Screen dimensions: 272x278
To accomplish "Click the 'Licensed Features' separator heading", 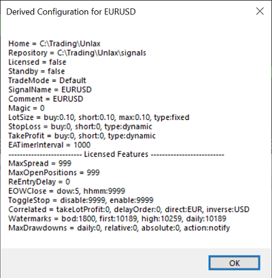I will click(x=116, y=154).
